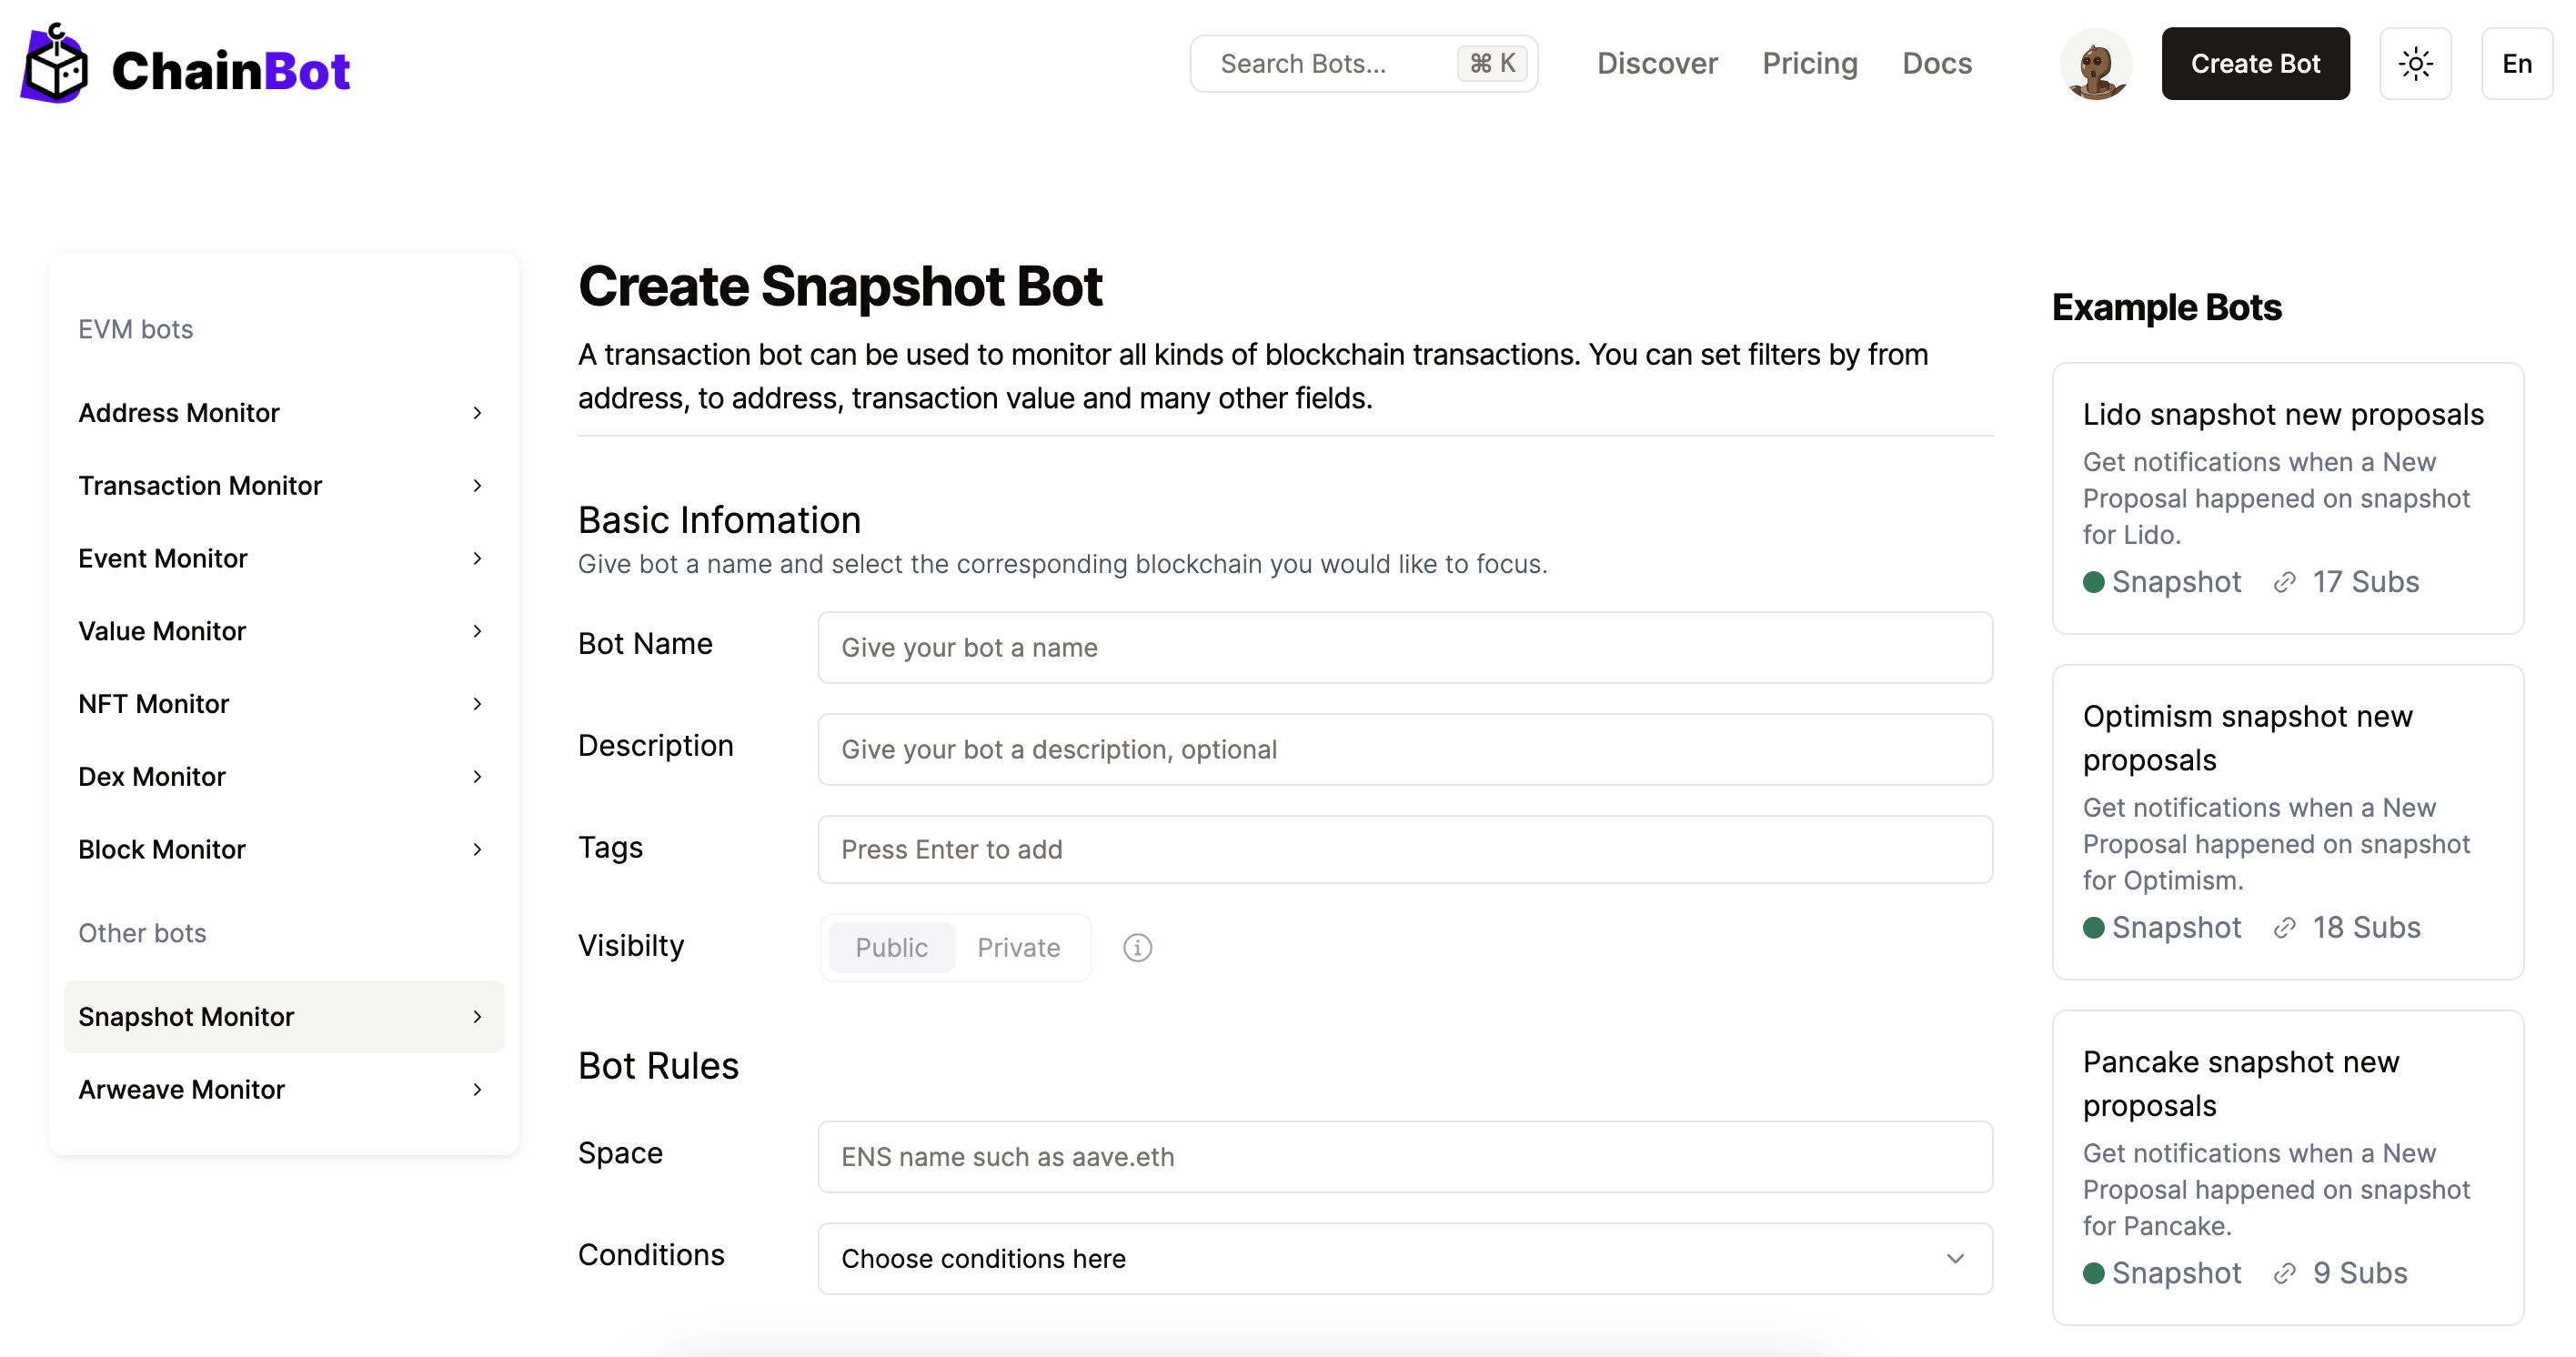
Task: Click the ChainBot cube logo icon
Action: tap(55, 66)
